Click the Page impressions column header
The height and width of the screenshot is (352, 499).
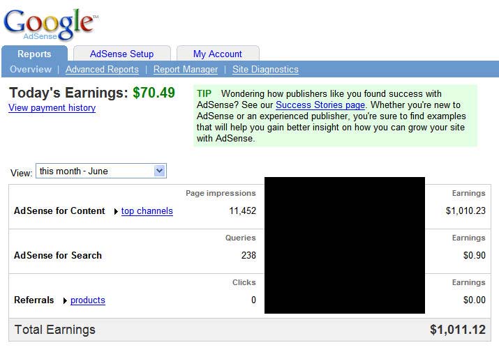(221, 193)
